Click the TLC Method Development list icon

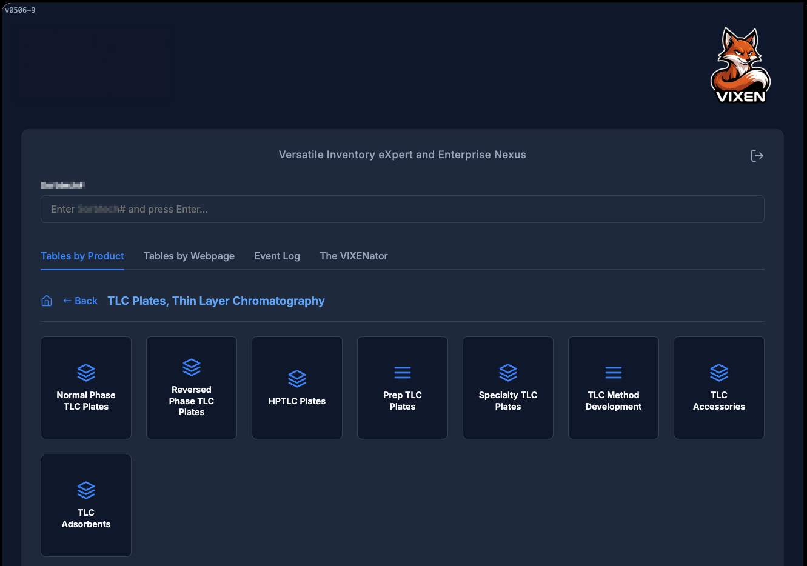pos(614,372)
